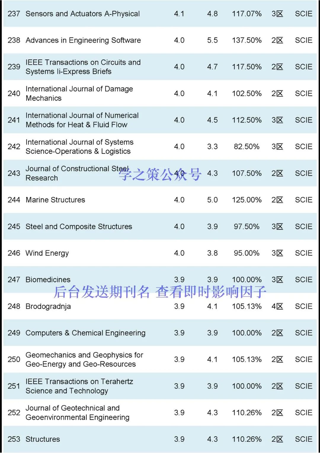The width and height of the screenshot is (320, 453).
Task: Click Structures journal in row 253
Action: click(43, 439)
